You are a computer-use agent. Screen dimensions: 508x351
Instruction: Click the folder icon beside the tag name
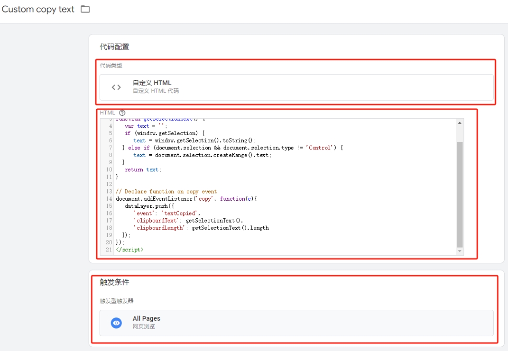[85, 9]
